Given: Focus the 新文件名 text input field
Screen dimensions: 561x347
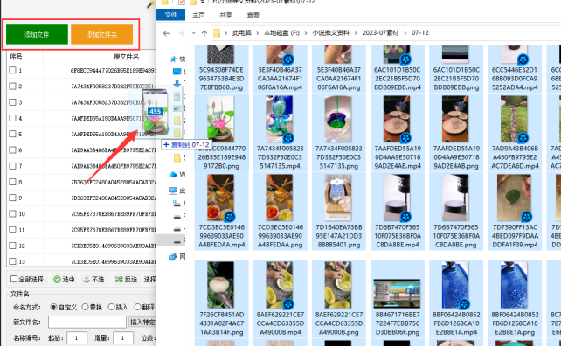Looking at the screenshot, I should 87,322.
